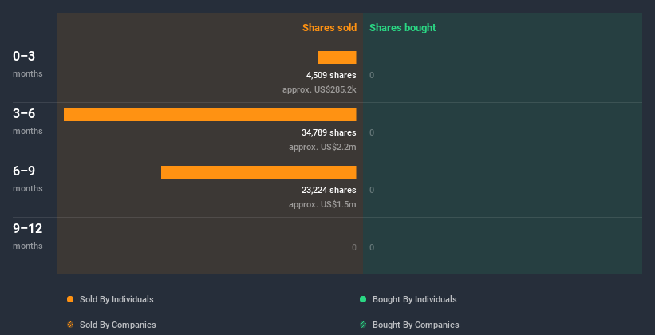The image size is (655, 335).
Task: Click the 4,509 shares value
Action: point(331,75)
